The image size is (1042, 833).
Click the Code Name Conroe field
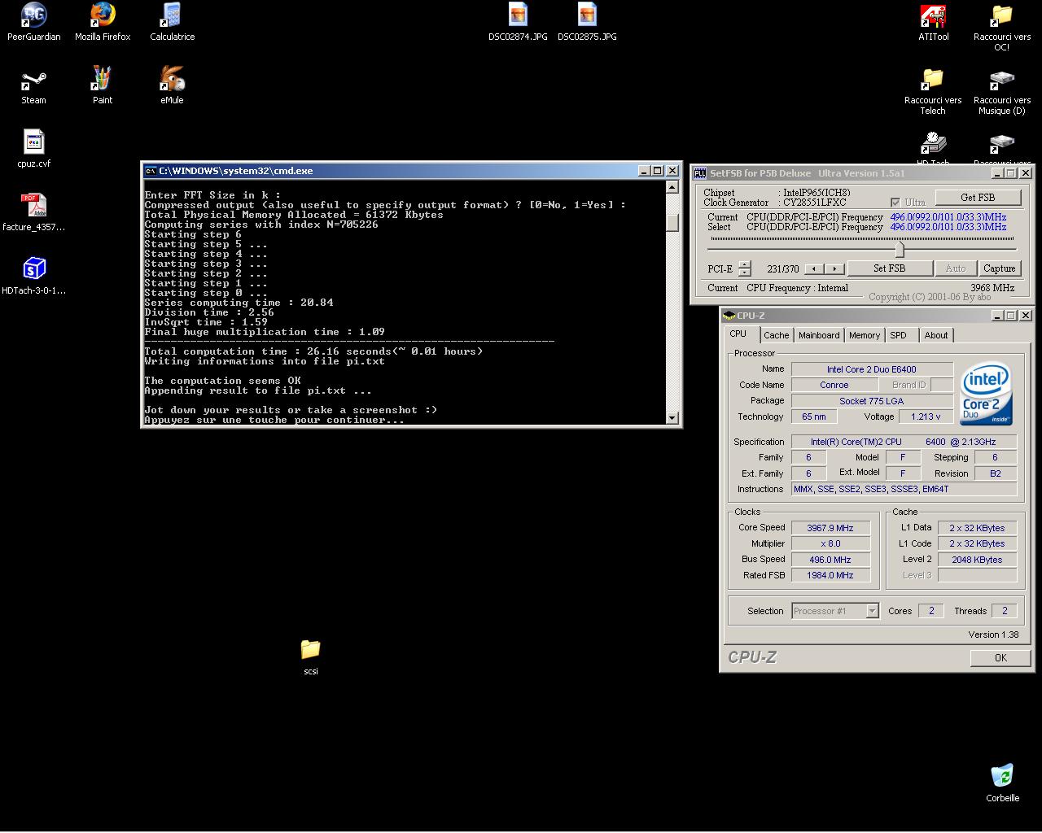(x=834, y=385)
